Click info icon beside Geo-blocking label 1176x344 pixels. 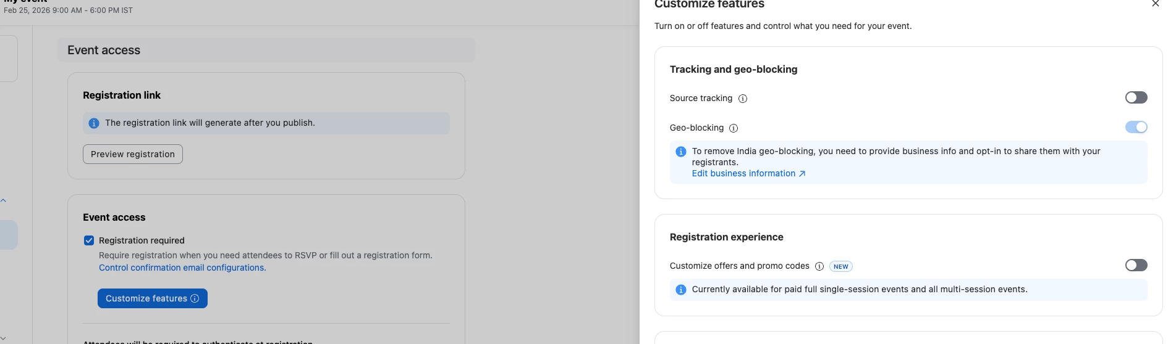(x=734, y=128)
